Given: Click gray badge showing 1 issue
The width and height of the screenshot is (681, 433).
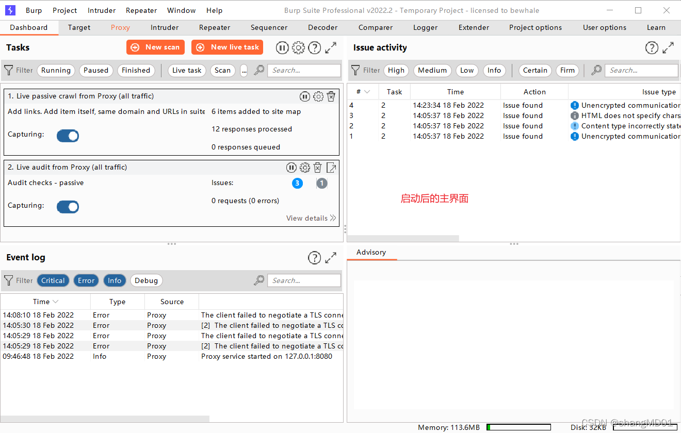Looking at the screenshot, I should [322, 183].
